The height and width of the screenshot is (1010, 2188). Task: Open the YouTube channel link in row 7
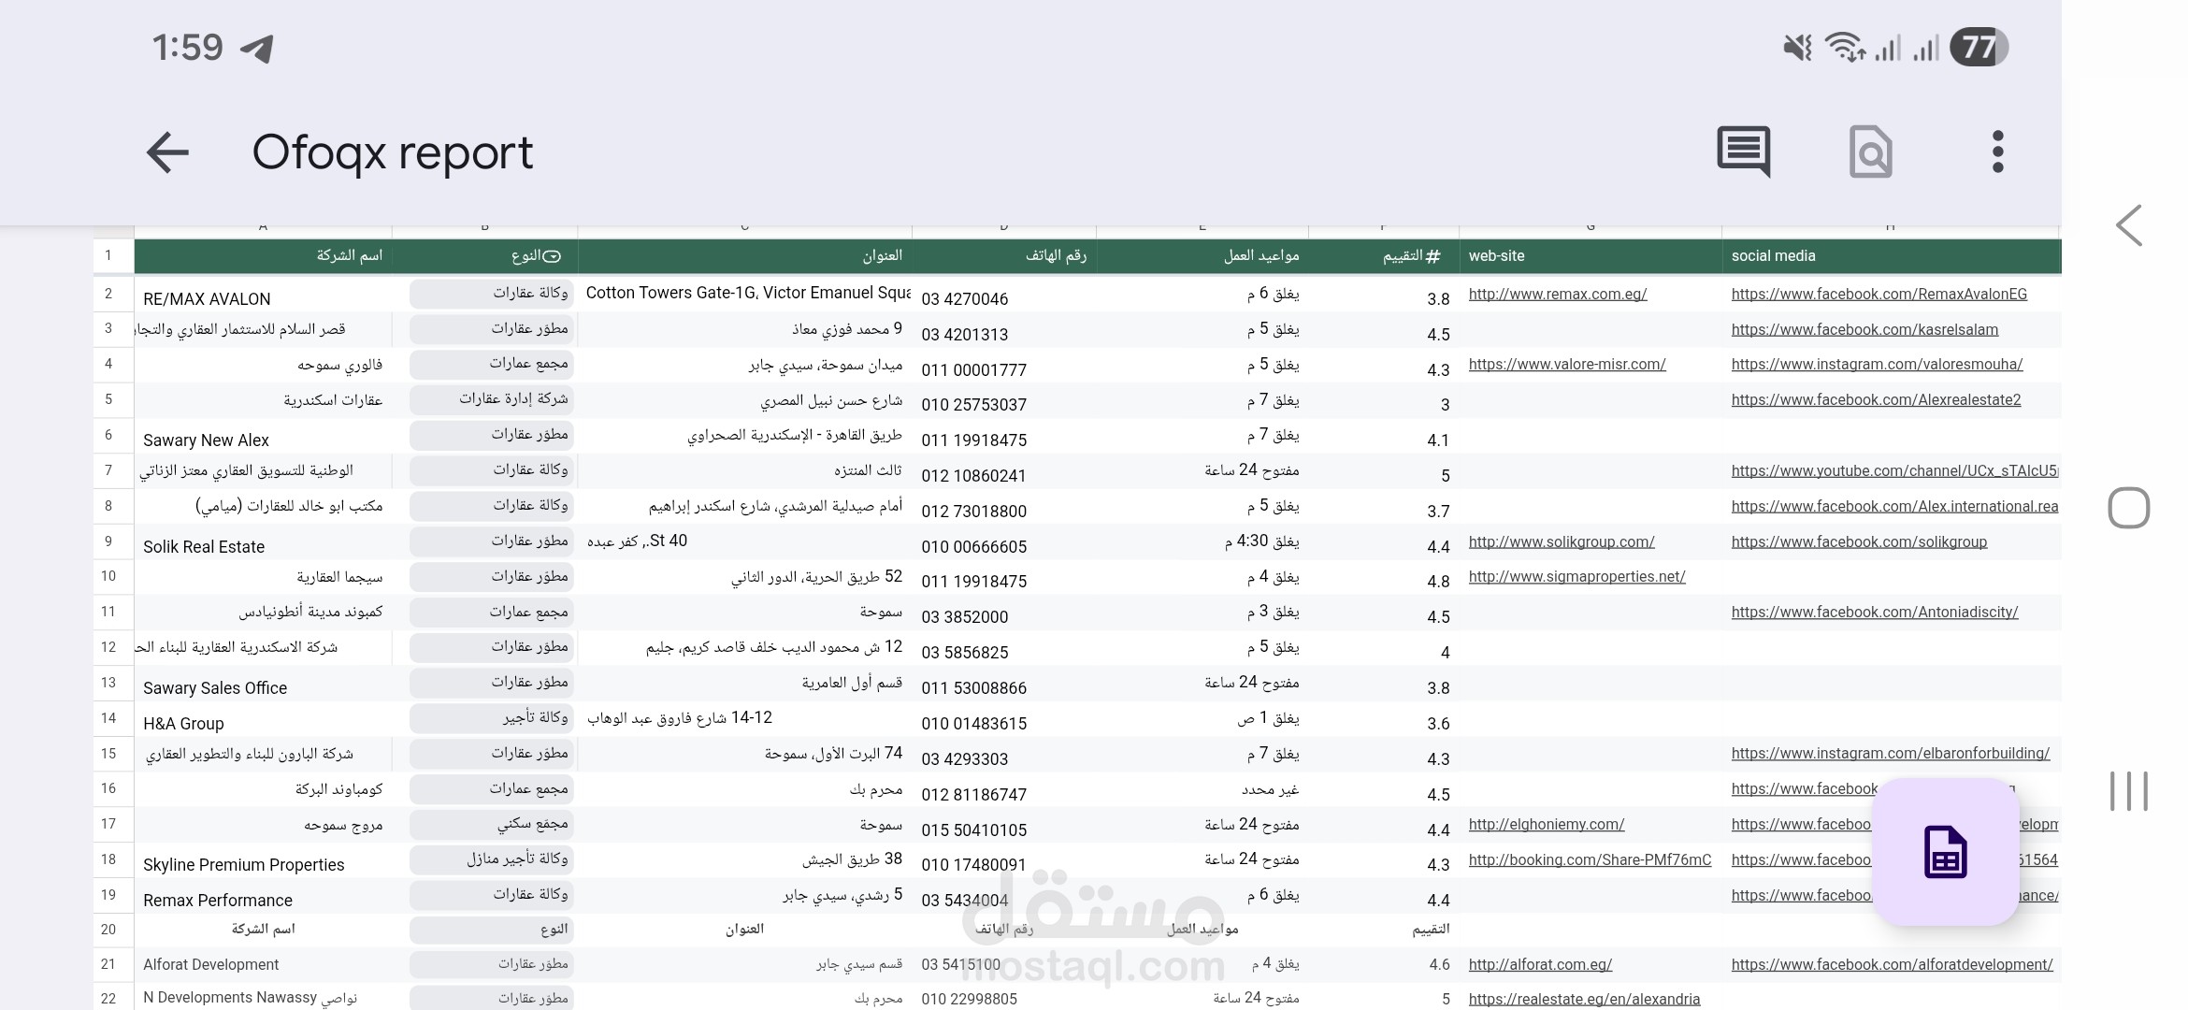[1894, 471]
